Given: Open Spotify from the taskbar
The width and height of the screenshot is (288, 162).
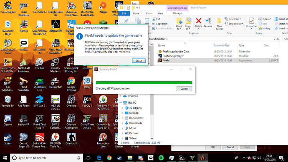Looking at the screenshot, I should coord(161,158).
